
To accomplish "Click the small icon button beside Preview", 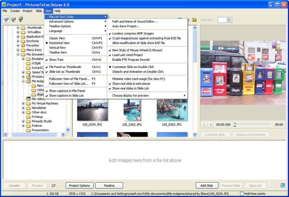I will [53, 185].
